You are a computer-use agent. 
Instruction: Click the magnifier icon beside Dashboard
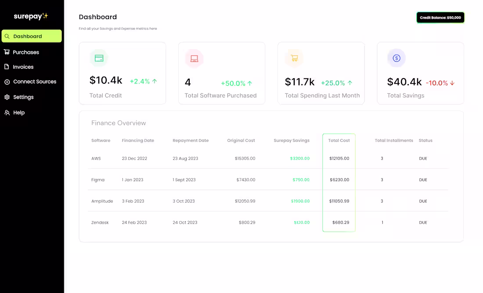click(x=7, y=36)
